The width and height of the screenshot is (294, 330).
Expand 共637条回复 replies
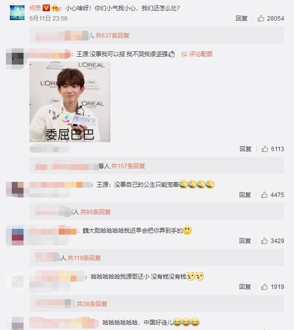(x=112, y=35)
